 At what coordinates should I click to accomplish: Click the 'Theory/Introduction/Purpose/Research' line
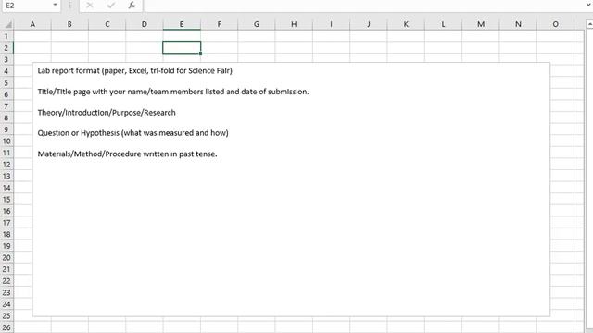(107, 113)
